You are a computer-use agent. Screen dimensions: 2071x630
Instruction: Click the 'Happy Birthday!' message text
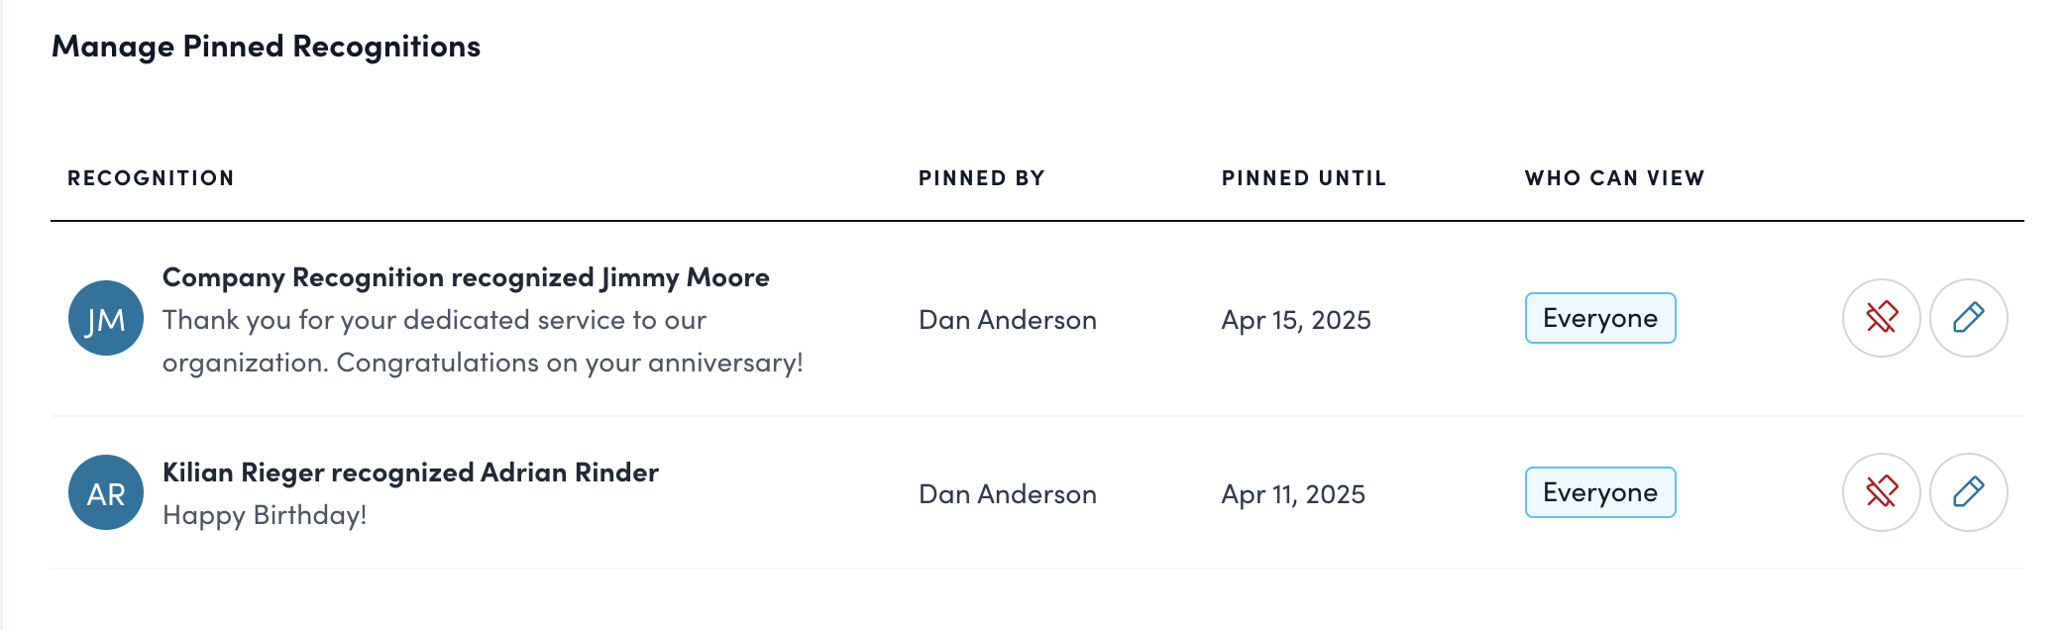point(265,515)
